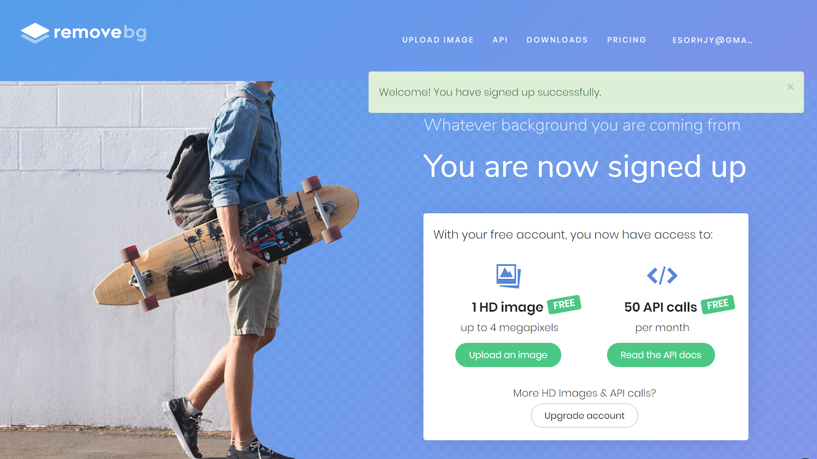The image size is (817, 459).
Task: Expand the ESORHJY@GMA… account menu
Action: [x=712, y=40]
